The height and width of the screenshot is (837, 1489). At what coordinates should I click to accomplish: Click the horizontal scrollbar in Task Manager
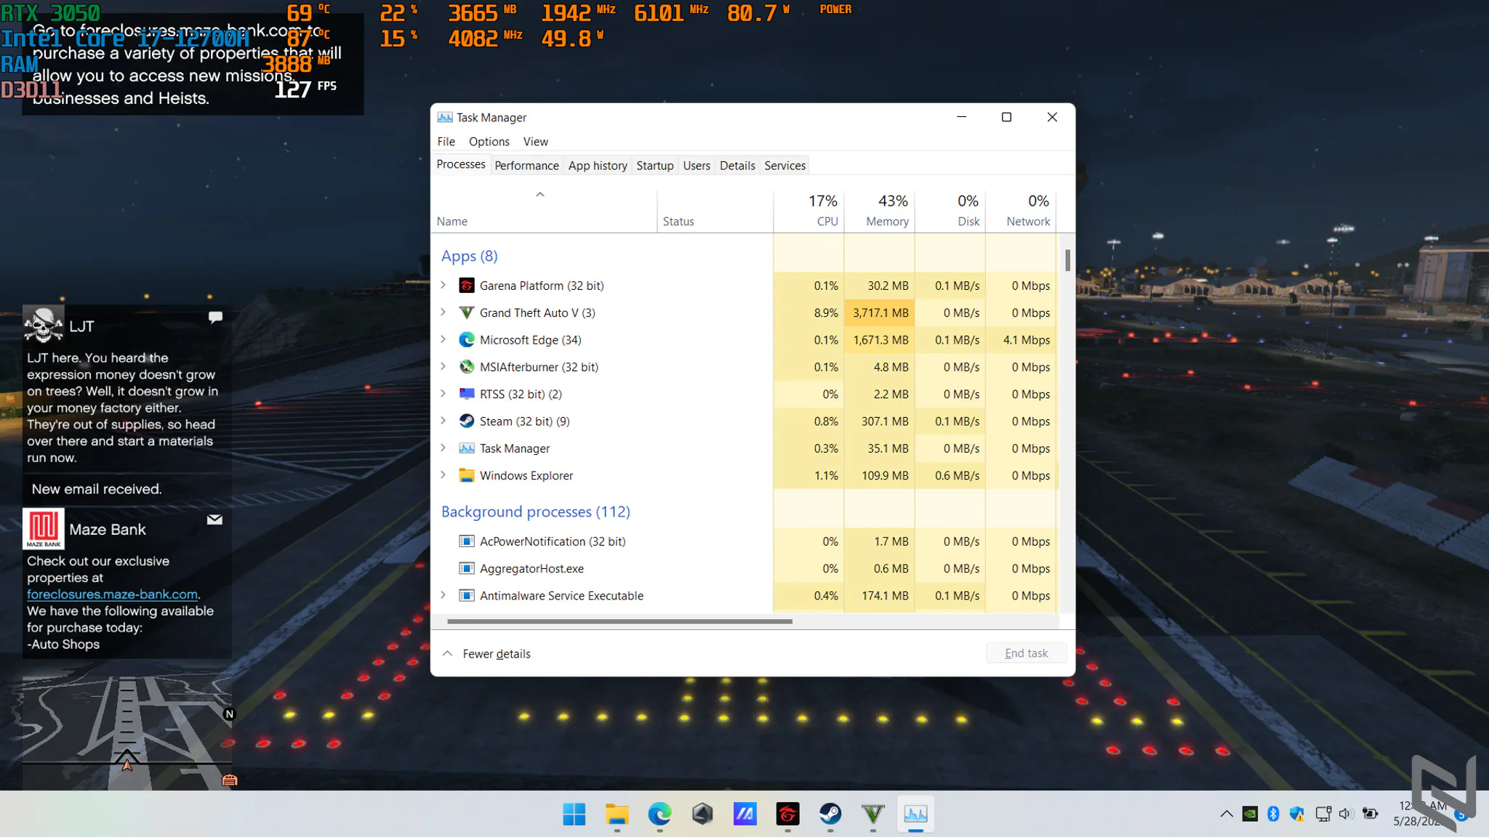619,621
